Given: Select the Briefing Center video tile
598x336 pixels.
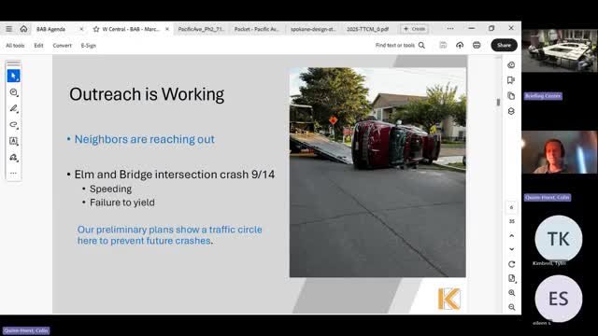Looking at the screenshot, I should coord(560,50).
